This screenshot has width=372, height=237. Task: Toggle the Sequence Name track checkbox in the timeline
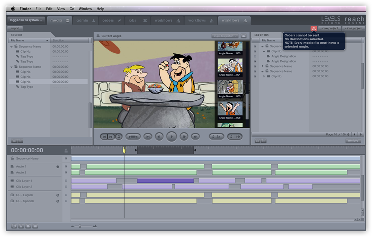tap(66, 158)
